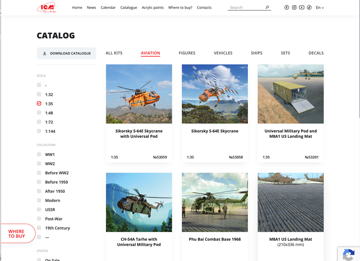Click the reCAPTCHA badge in the corner

349,254
